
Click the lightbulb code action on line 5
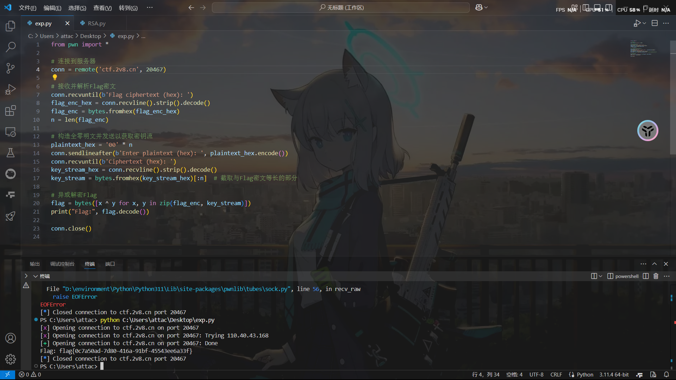click(55, 77)
